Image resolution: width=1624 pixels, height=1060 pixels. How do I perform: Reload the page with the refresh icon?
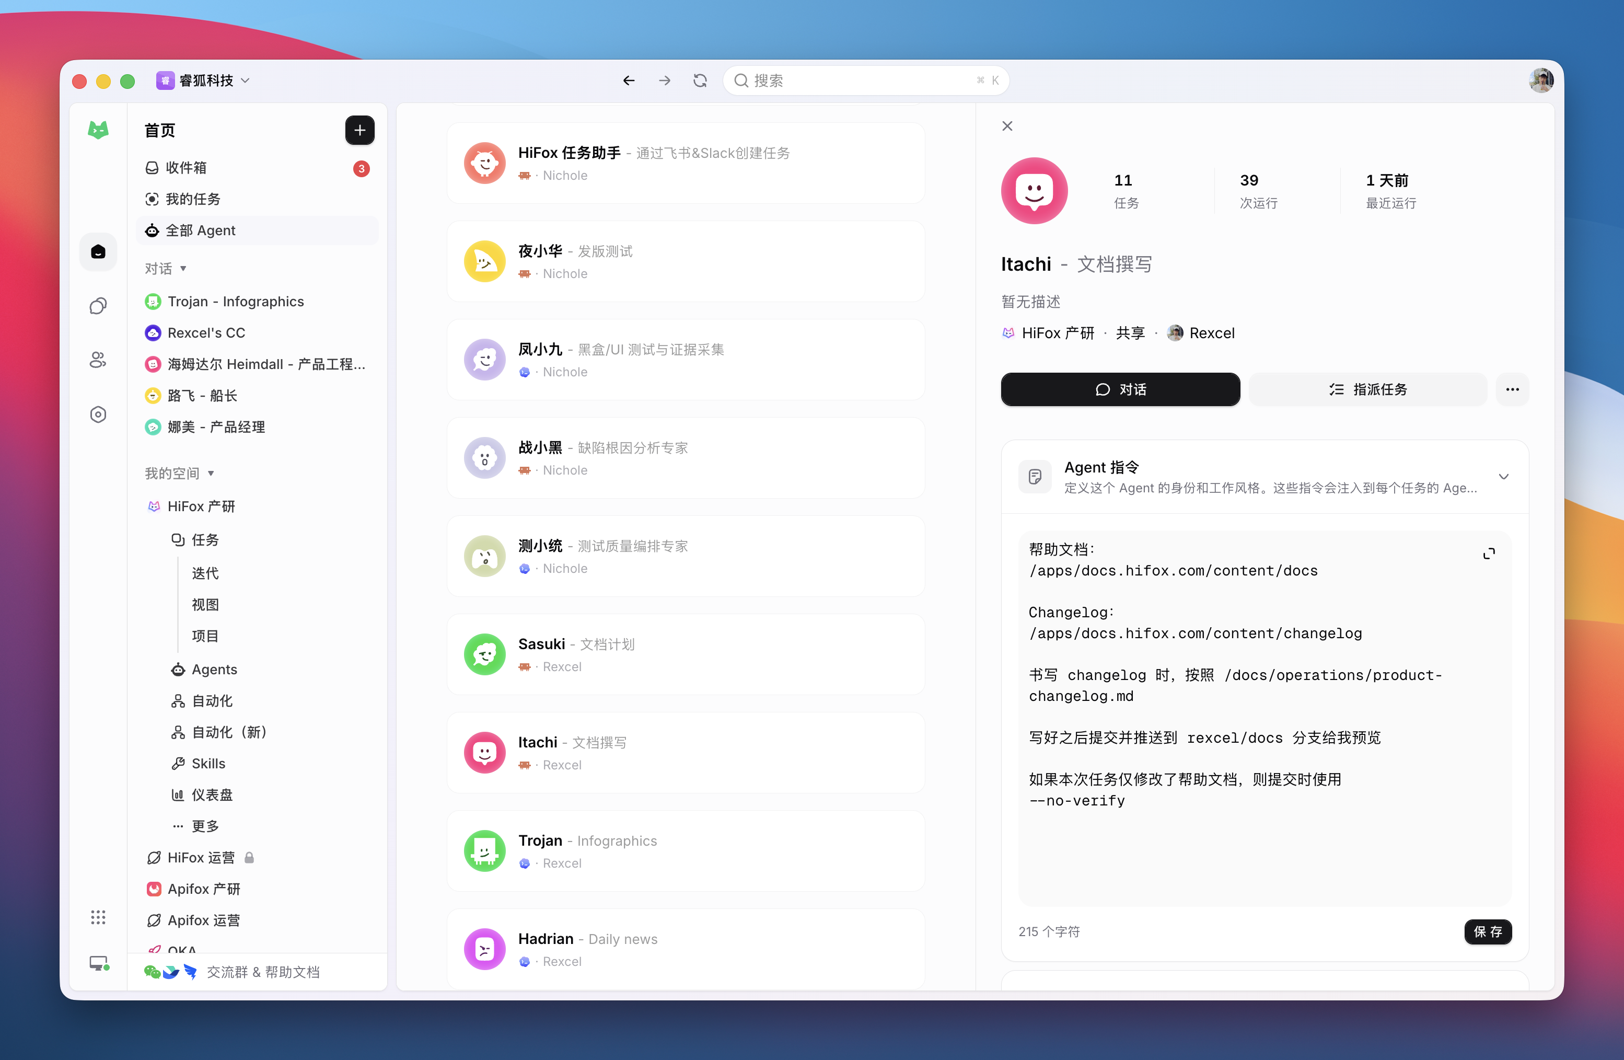700,80
